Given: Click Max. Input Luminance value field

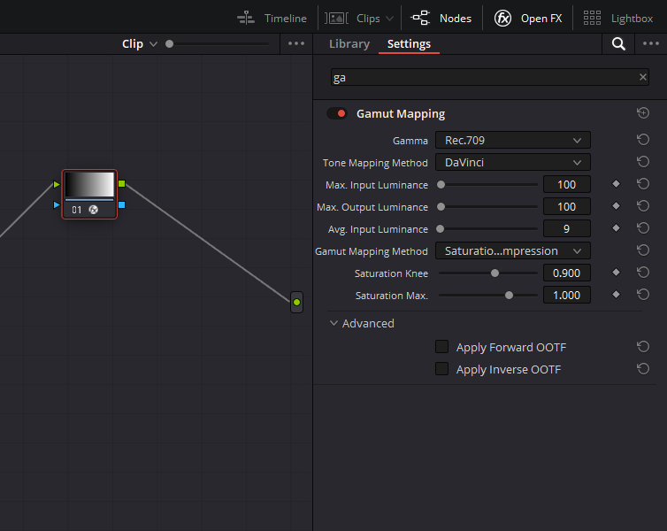Looking at the screenshot, I should click(567, 185).
